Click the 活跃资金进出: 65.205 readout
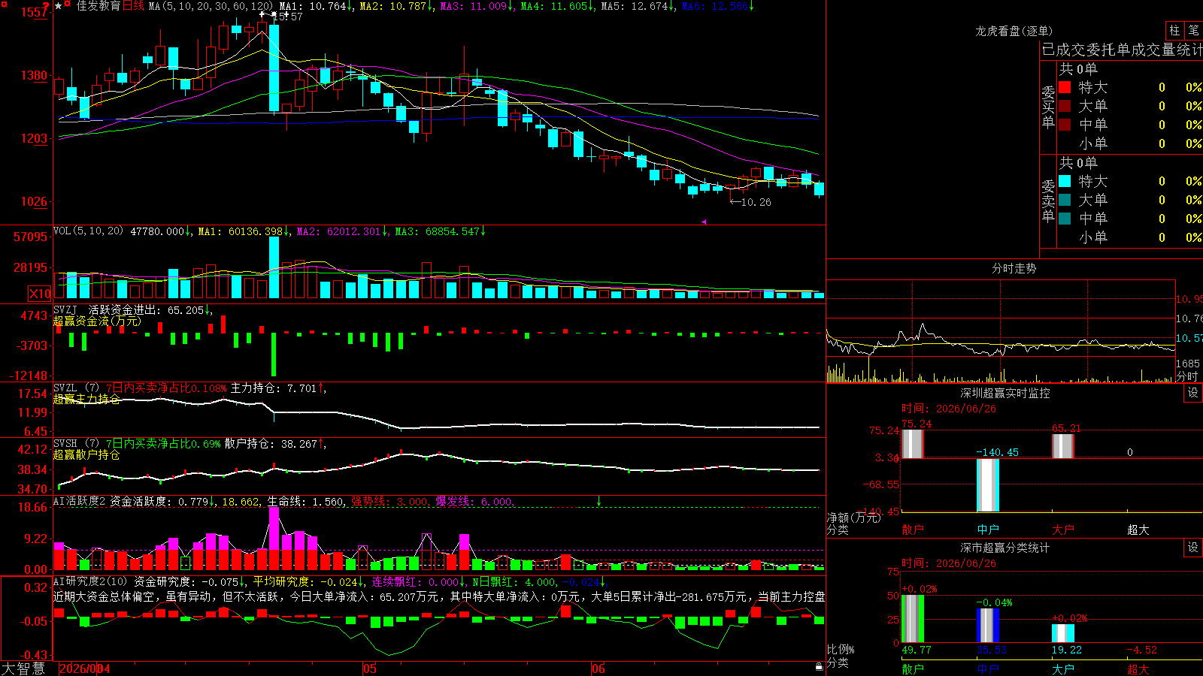1203x676 pixels. (x=148, y=309)
